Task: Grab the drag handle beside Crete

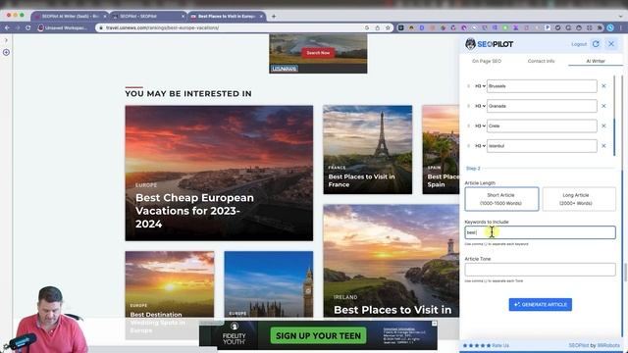Action: point(469,126)
